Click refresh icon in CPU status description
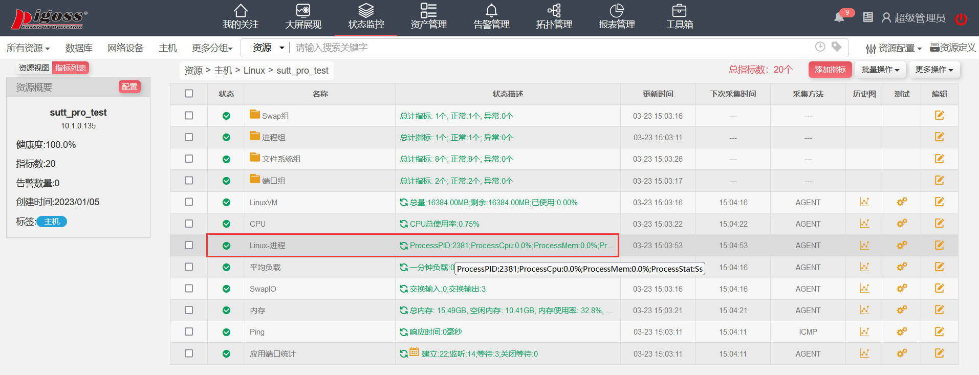 pyautogui.click(x=404, y=224)
